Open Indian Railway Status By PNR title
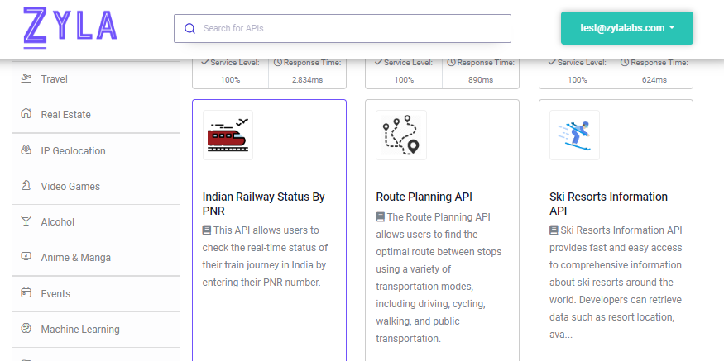The height and width of the screenshot is (361, 724). 263,204
